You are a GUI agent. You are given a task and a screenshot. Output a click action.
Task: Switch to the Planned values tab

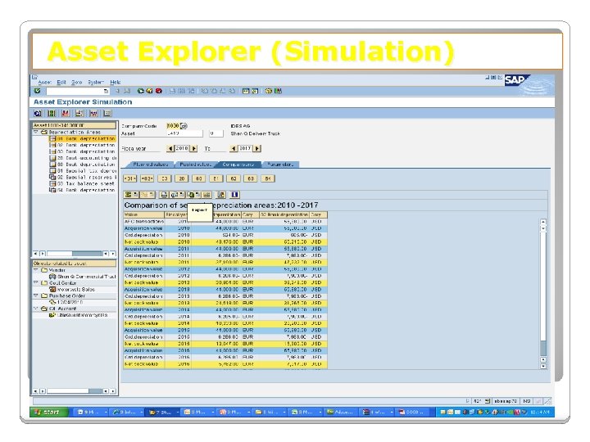tap(150, 165)
